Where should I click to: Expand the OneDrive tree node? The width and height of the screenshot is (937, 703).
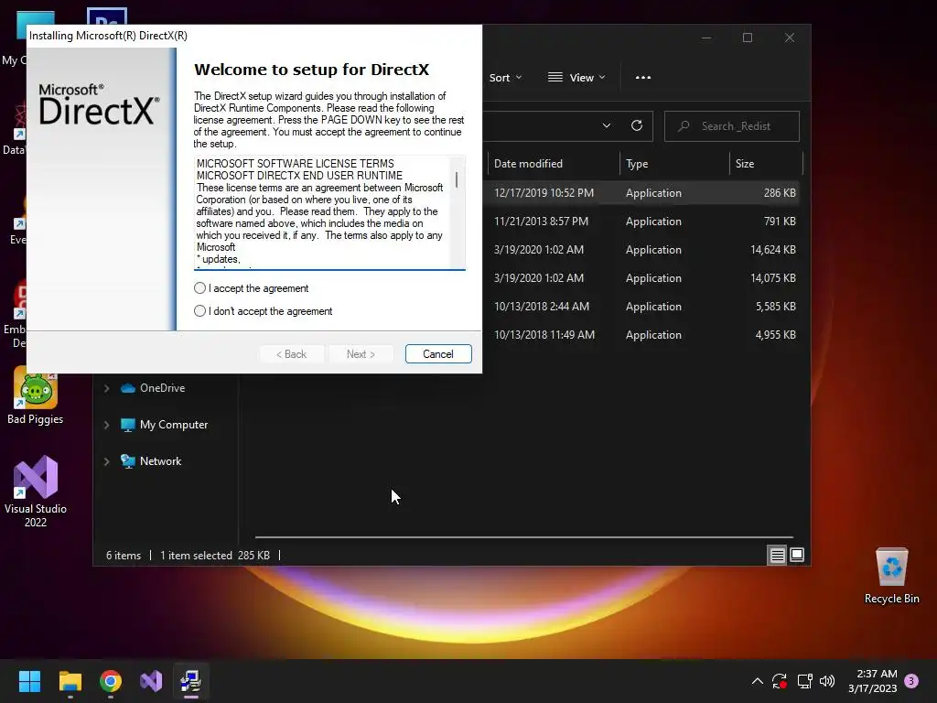click(106, 388)
